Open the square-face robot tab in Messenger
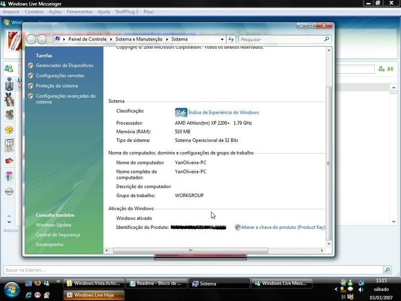 click(x=9, y=145)
